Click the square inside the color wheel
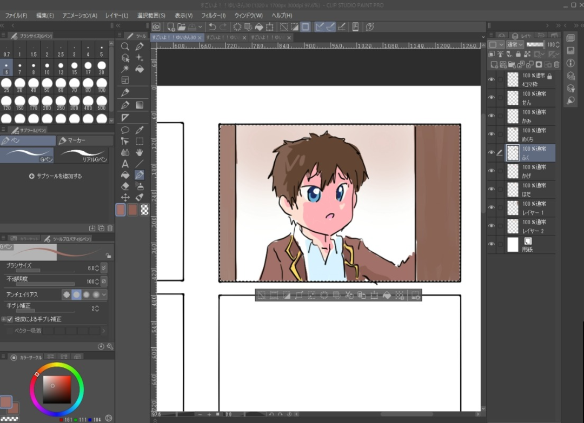Viewport: 584px width, 423px height. pyautogui.click(x=57, y=390)
